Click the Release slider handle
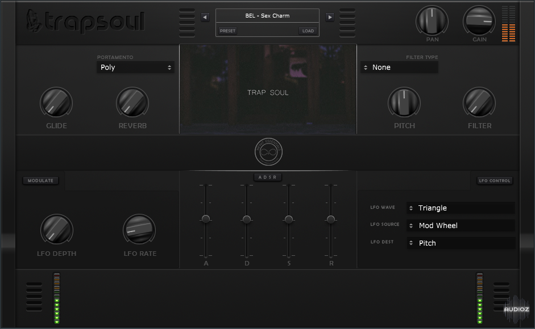This screenshot has height=329, width=535. (331, 220)
